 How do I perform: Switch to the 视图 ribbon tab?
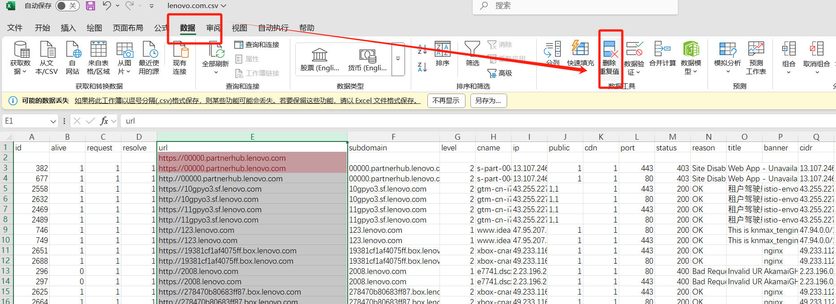tap(239, 28)
